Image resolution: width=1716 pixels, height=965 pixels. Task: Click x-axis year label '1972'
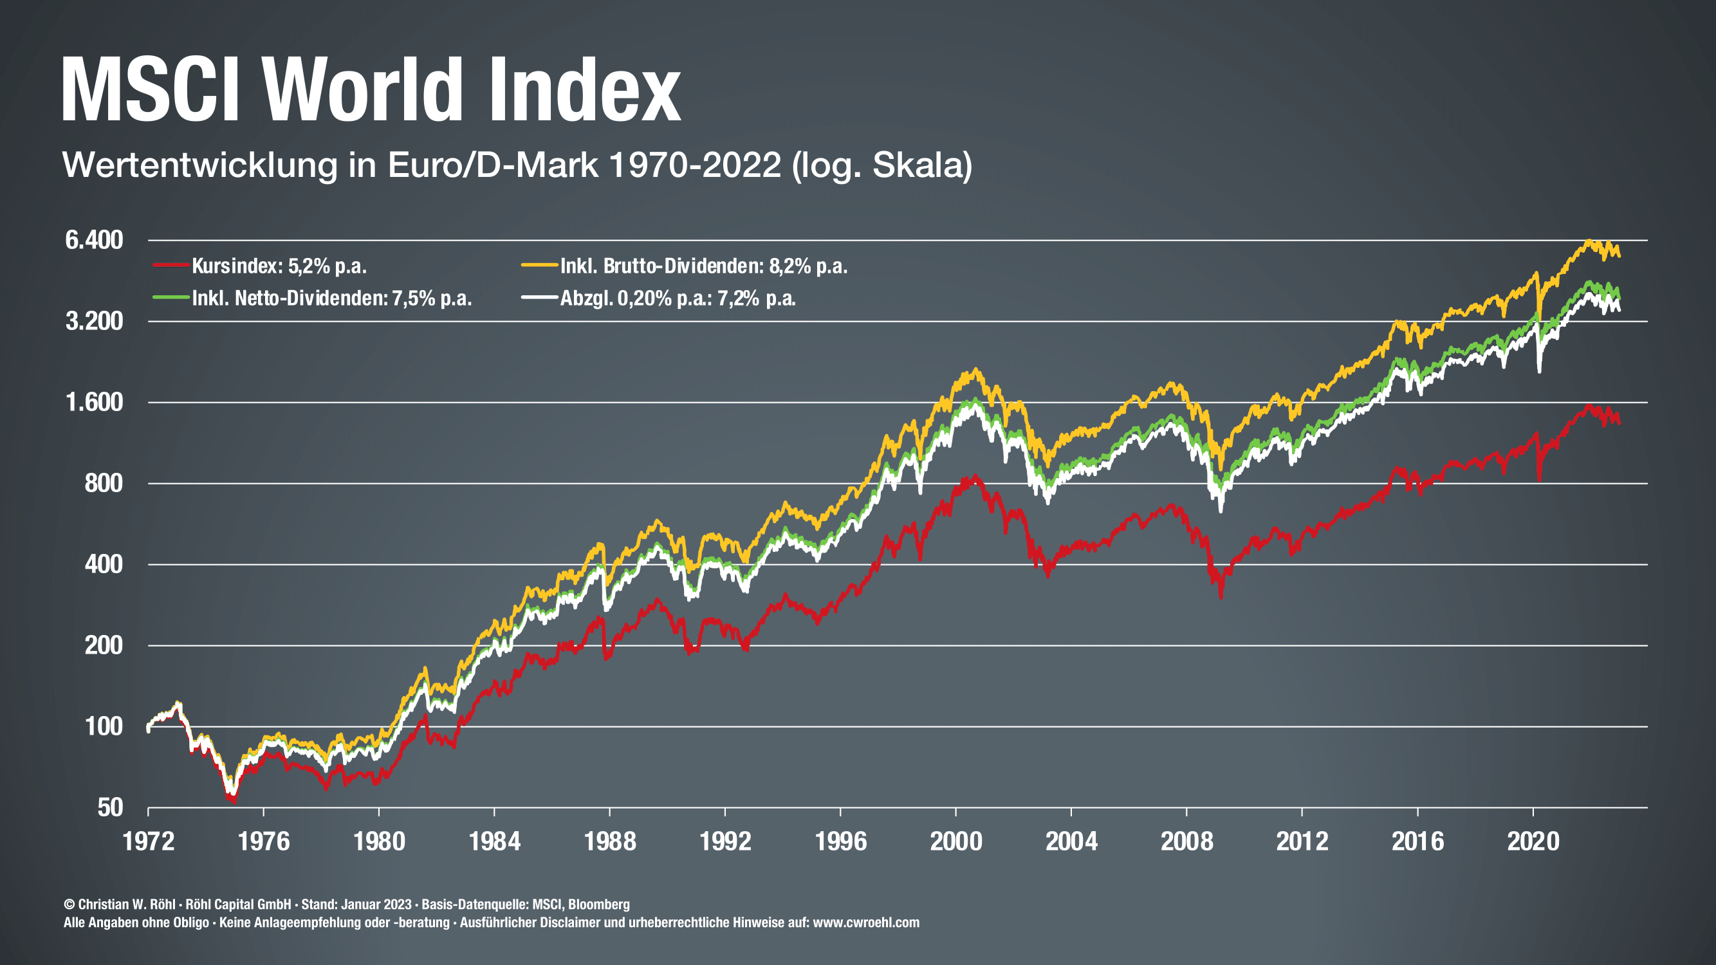tap(149, 841)
